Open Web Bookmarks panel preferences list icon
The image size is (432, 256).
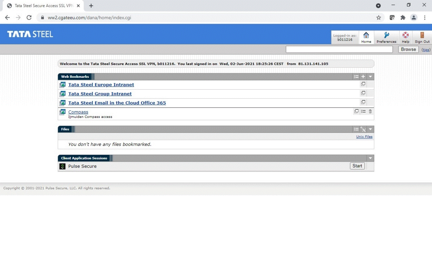[356, 77]
